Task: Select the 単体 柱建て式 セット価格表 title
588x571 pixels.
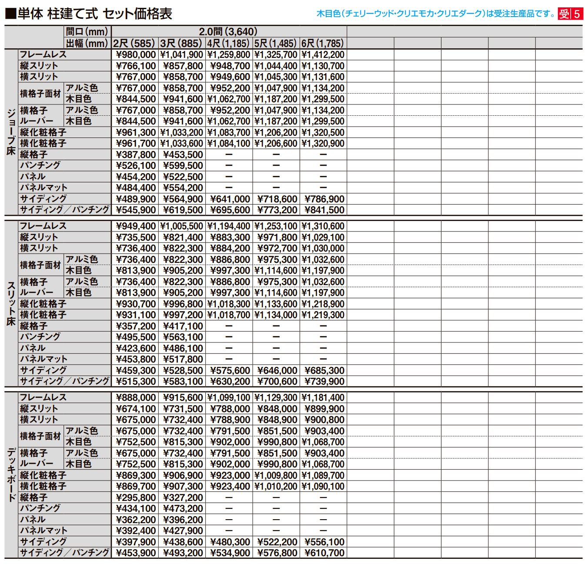Action: pos(95,14)
